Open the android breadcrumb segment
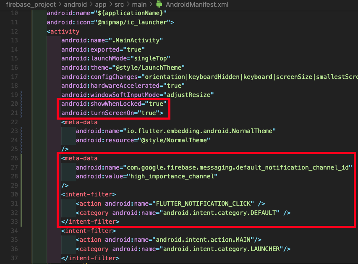 click(x=76, y=4)
